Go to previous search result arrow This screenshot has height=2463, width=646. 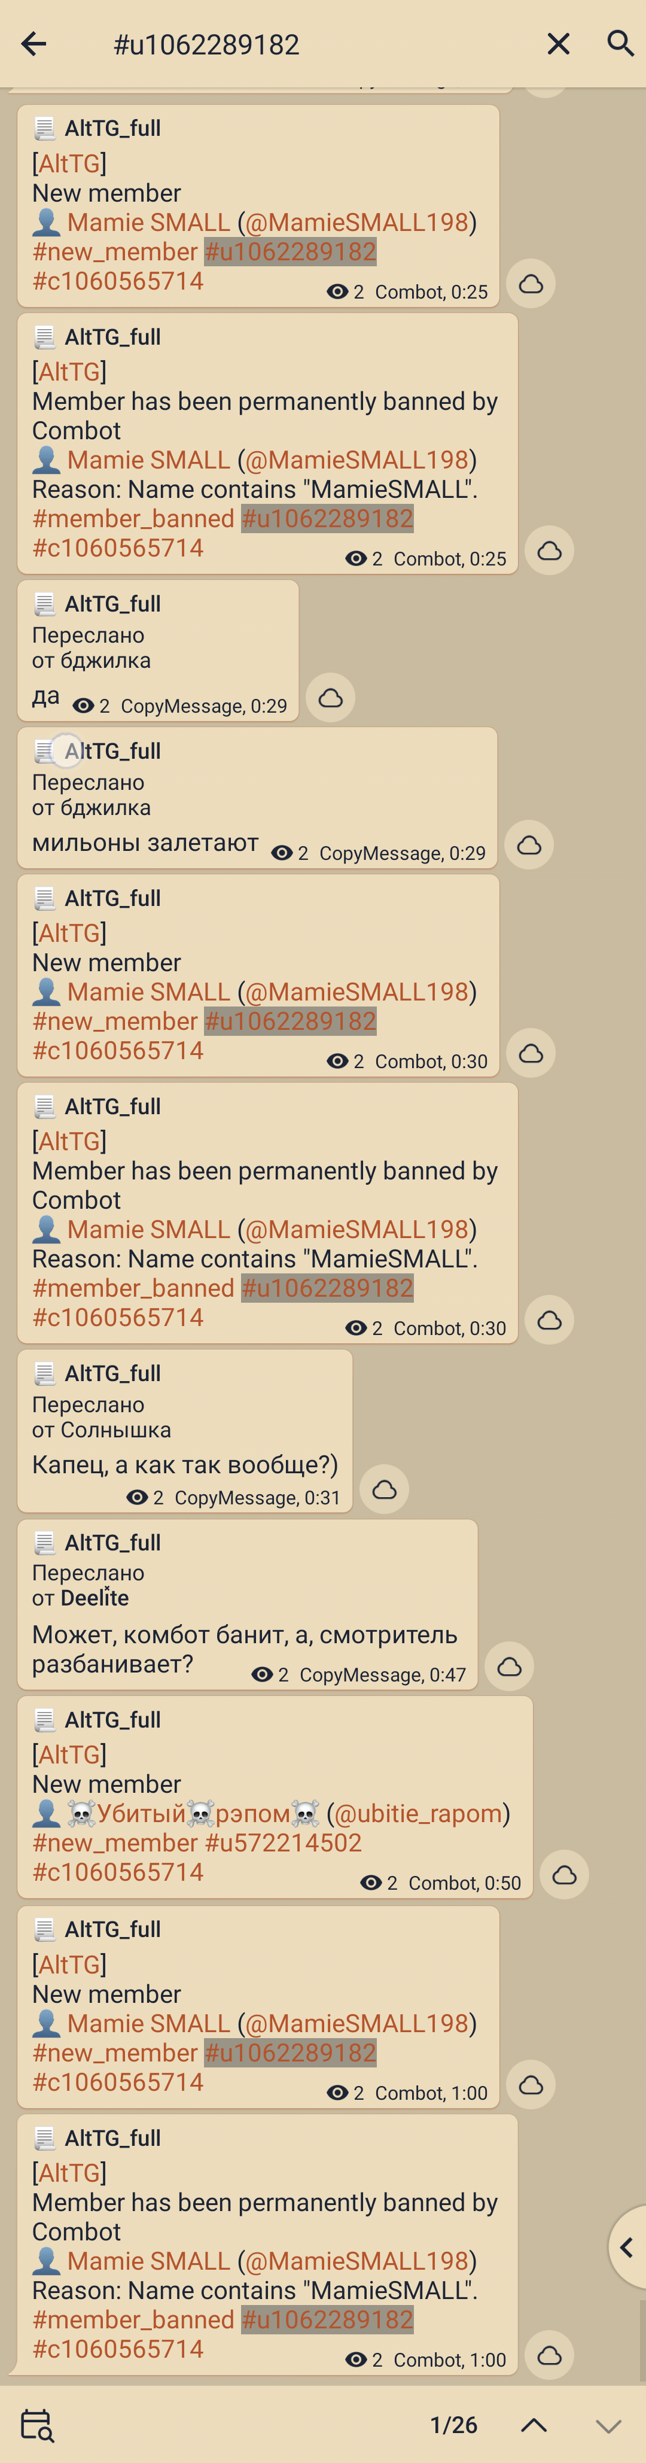(534, 2425)
